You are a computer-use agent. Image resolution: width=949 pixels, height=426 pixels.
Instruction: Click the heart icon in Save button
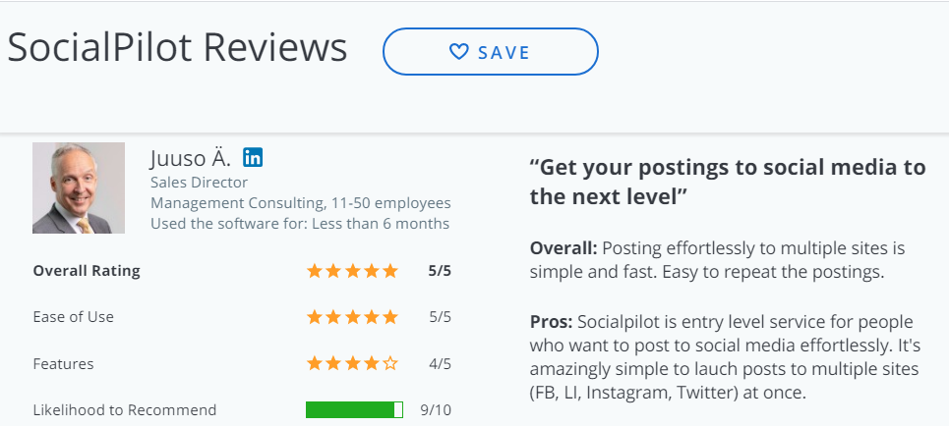point(458,52)
